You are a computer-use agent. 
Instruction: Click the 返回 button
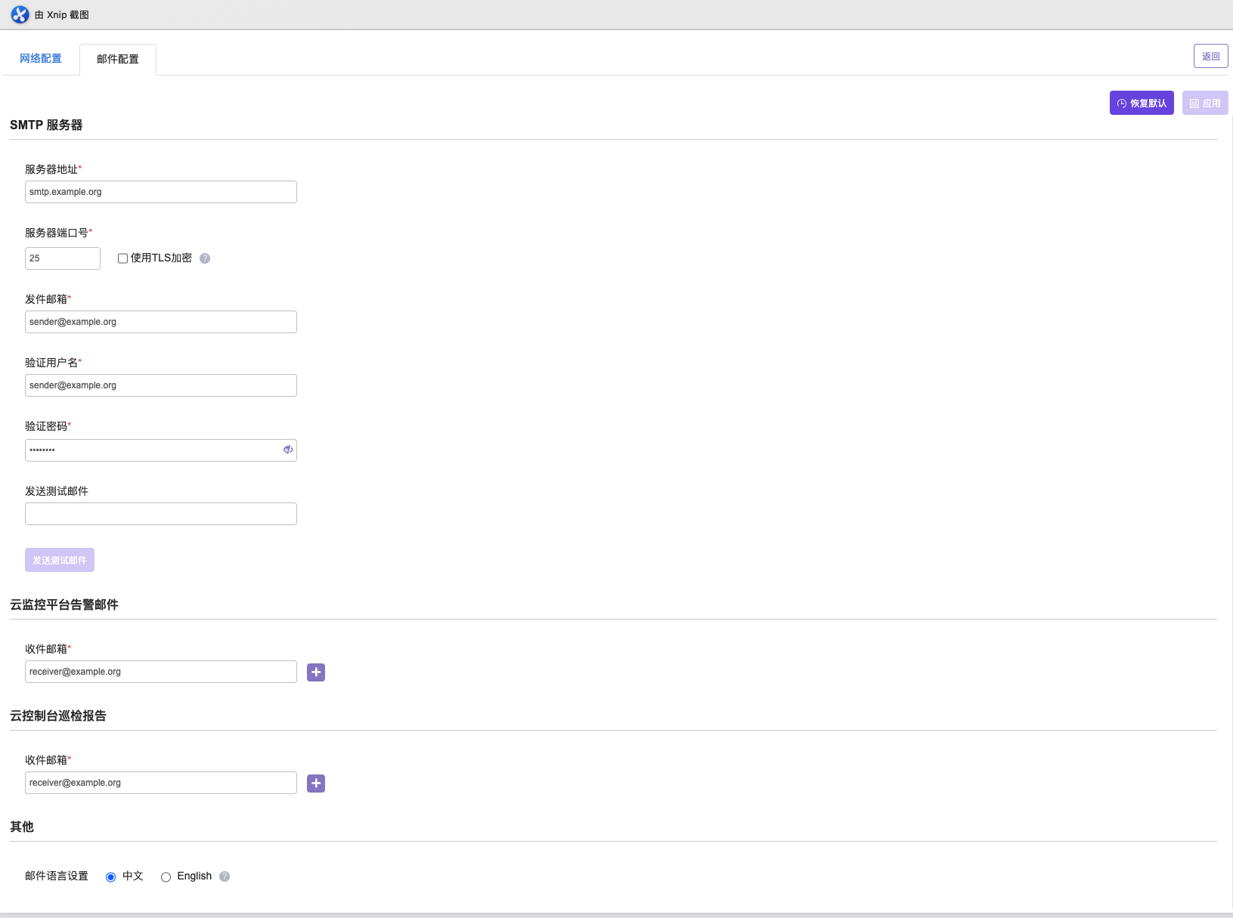click(x=1210, y=57)
